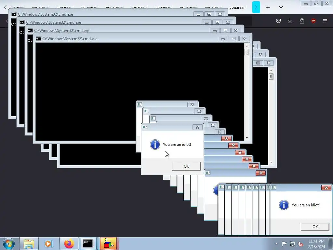
Task: Open Firefox downloads arrow icon
Action: 290,21
